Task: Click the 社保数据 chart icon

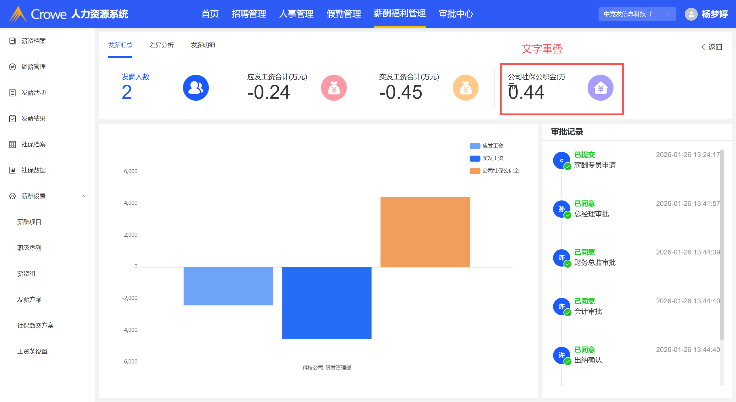Action: [12, 170]
